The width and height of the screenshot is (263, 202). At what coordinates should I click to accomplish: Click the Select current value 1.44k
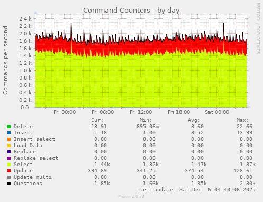coord(102,165)
